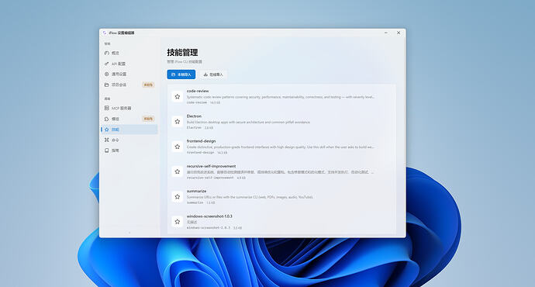535x287 pixels.
Task: Click the blue 本地导入 button
Action: tap(181, 74)
